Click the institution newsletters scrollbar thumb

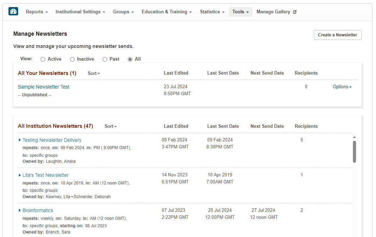coord(354,152)
